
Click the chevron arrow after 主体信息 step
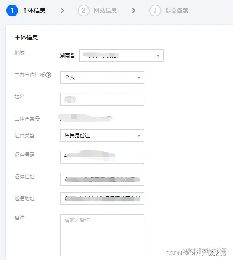(x=62, y=11)
